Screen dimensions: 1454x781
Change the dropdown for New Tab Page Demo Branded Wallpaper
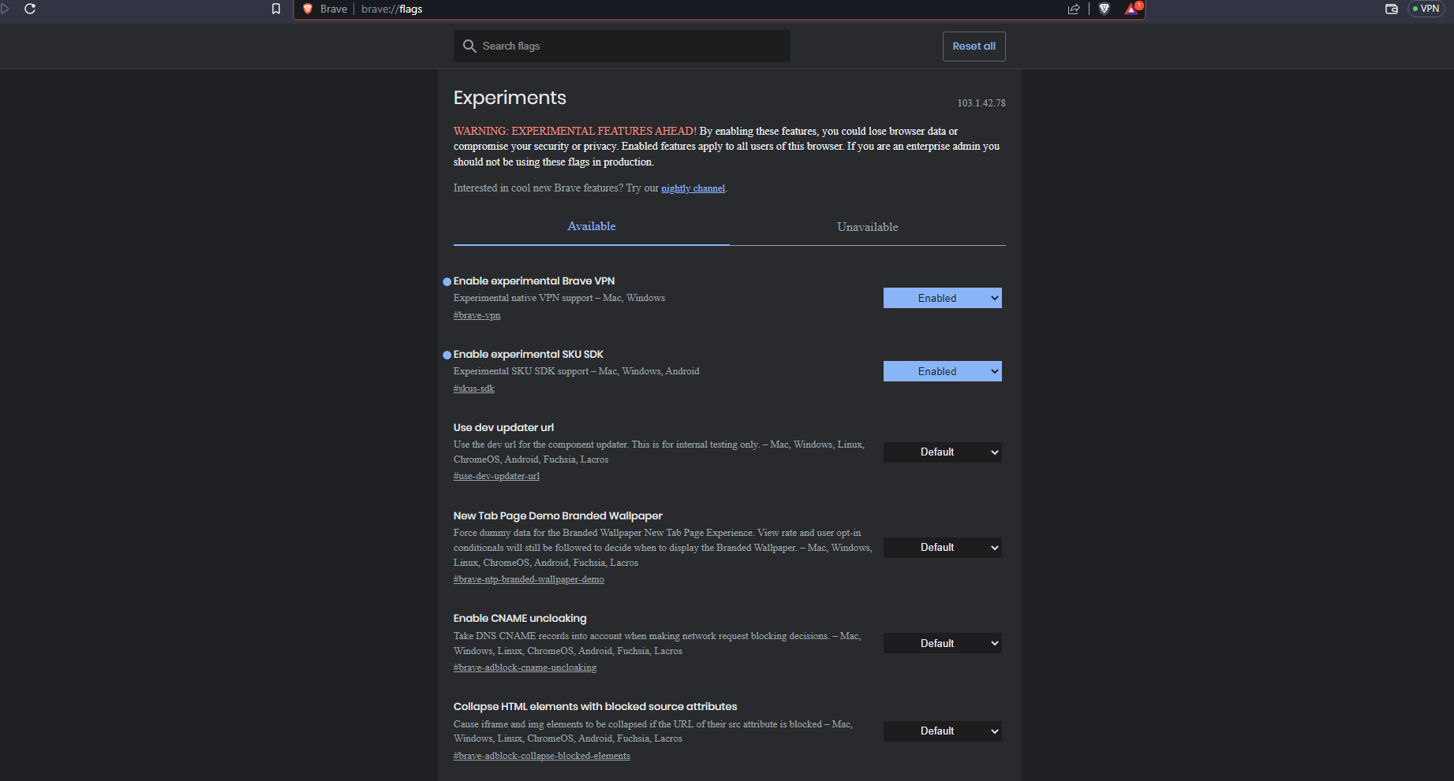click(942, 547)
